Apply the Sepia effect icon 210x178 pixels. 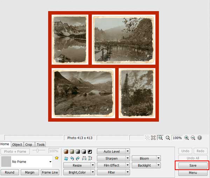pyautogui.click(x=66, y=151)
